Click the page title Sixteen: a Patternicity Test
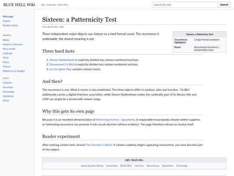The image size is (234, 176). [79, 20]
